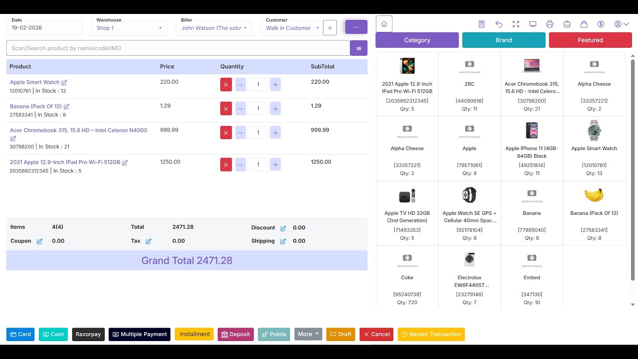Decrease Acer Chromebook 315 quantity
This screenshot has width=638, height=359.
tap(240, 133)
